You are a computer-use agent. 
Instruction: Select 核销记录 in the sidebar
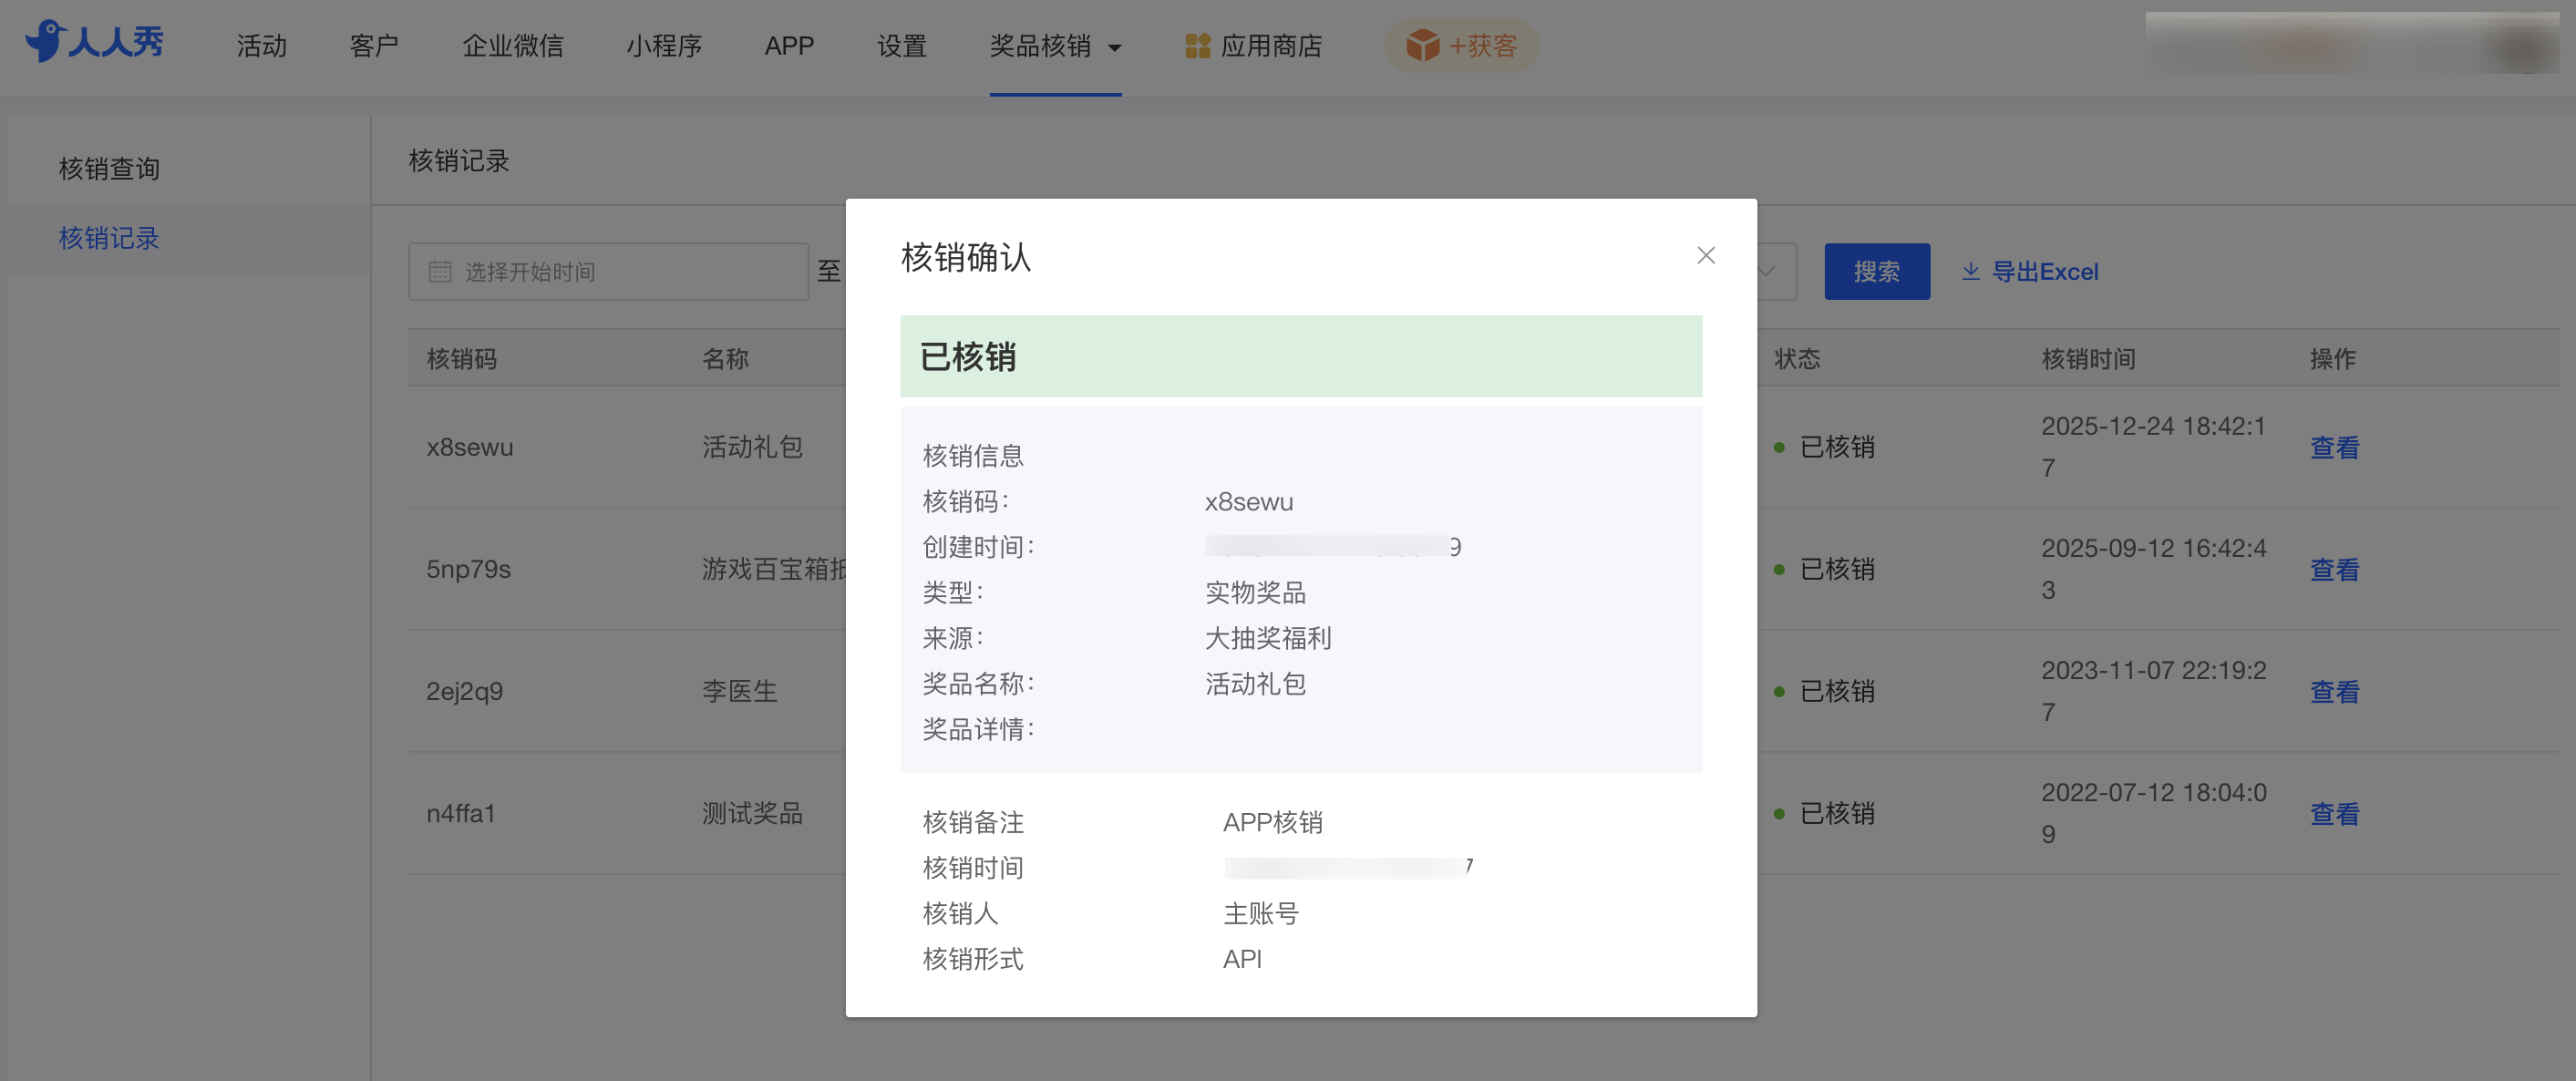click(x=109, y=239)
